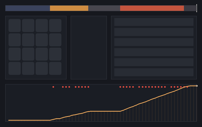
Task: Select the fifth row in the right list panel
Action: 154,62
